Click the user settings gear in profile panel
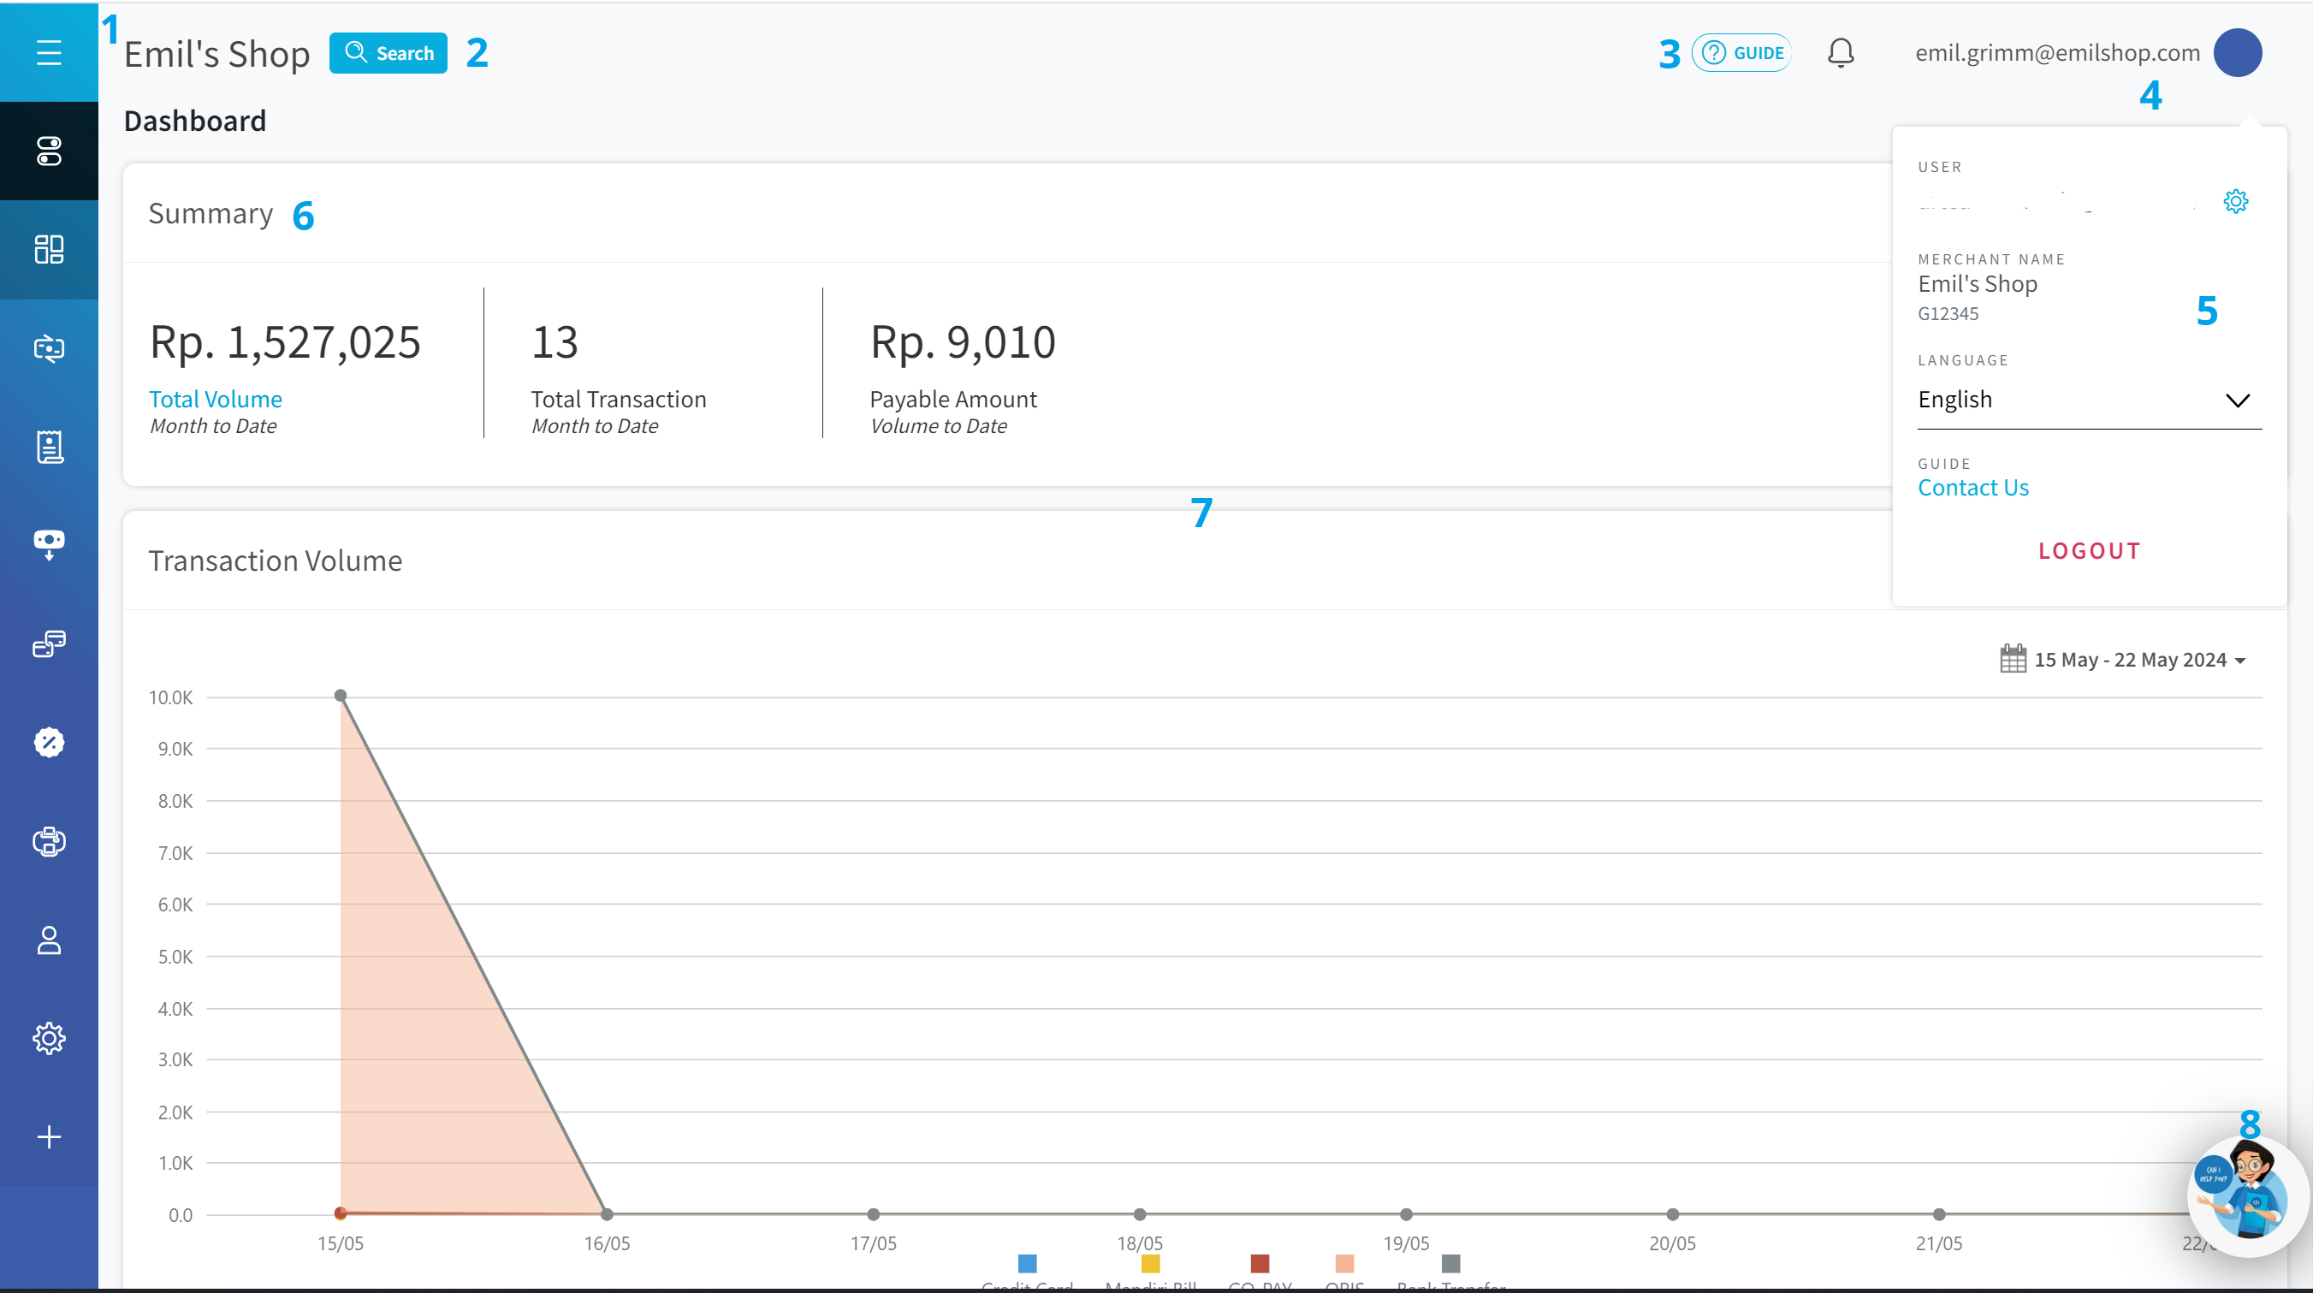The width and height of the screenshot is (2313, 1293). tap(2235, 201)
